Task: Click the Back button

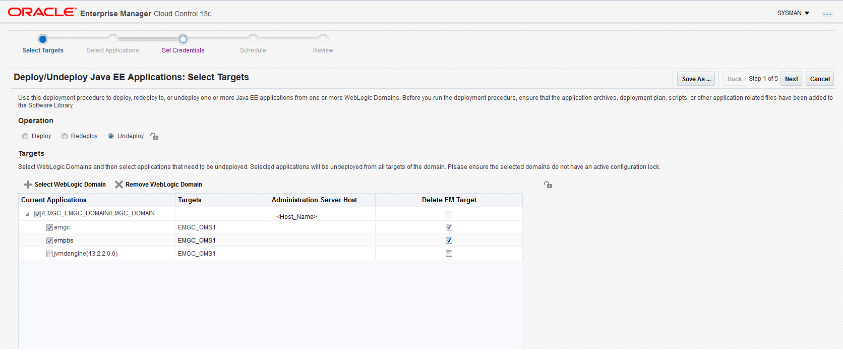Action: [x=735, y=79]
